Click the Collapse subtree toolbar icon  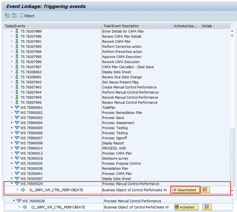click(14, 16)
